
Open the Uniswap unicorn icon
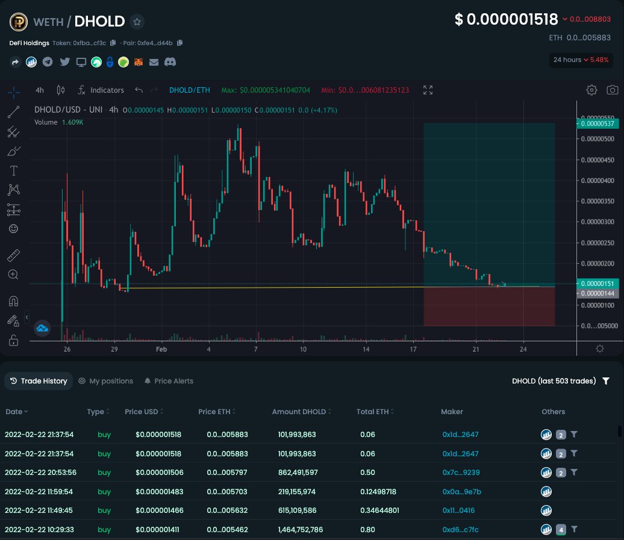coord(96,62)
